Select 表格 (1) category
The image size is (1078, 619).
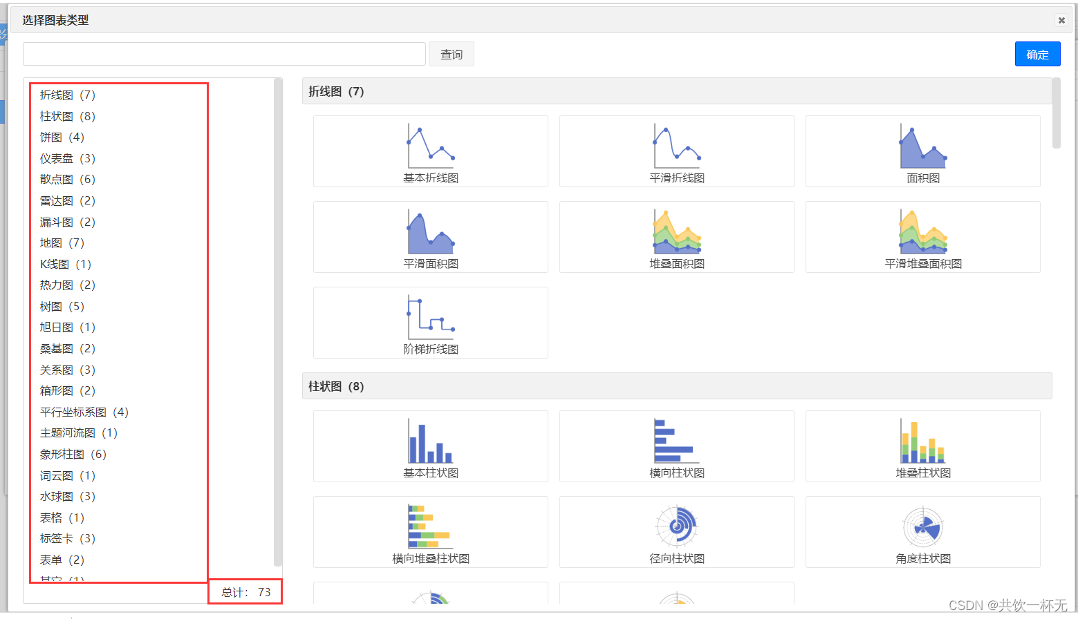coord(62,517)
